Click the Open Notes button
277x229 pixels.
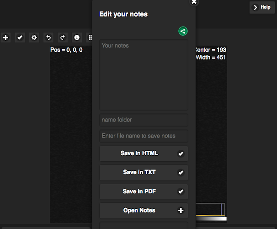click(144, 211)
